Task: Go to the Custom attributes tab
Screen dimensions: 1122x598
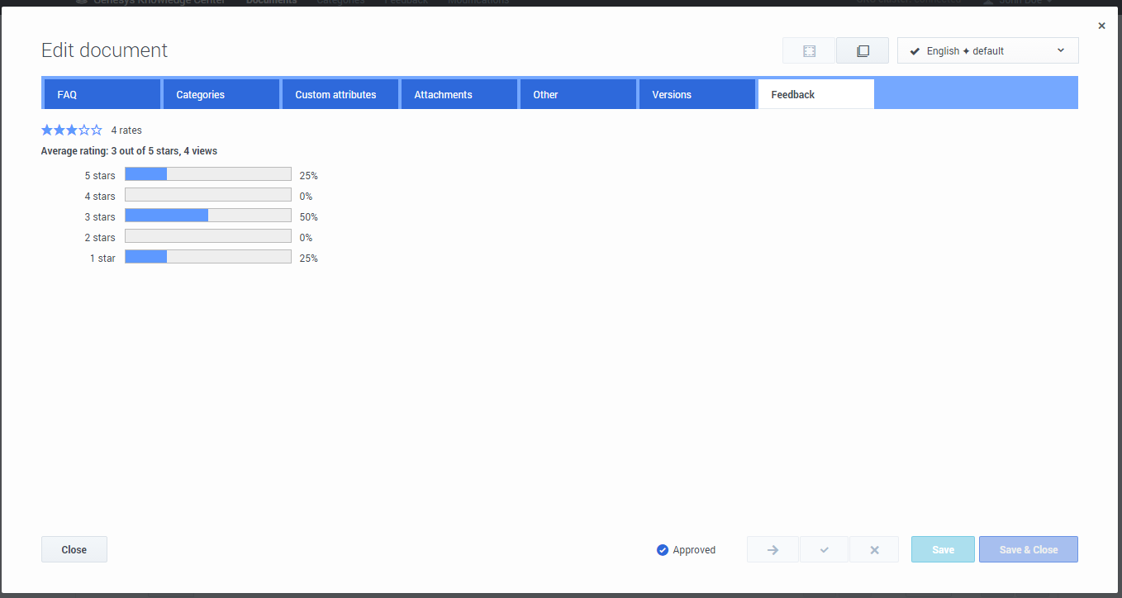Action: [x=340, y=95]
